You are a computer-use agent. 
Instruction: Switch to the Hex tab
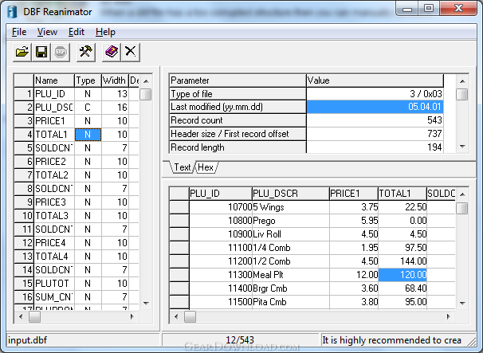pyautogui.click(x=206, y=167)
